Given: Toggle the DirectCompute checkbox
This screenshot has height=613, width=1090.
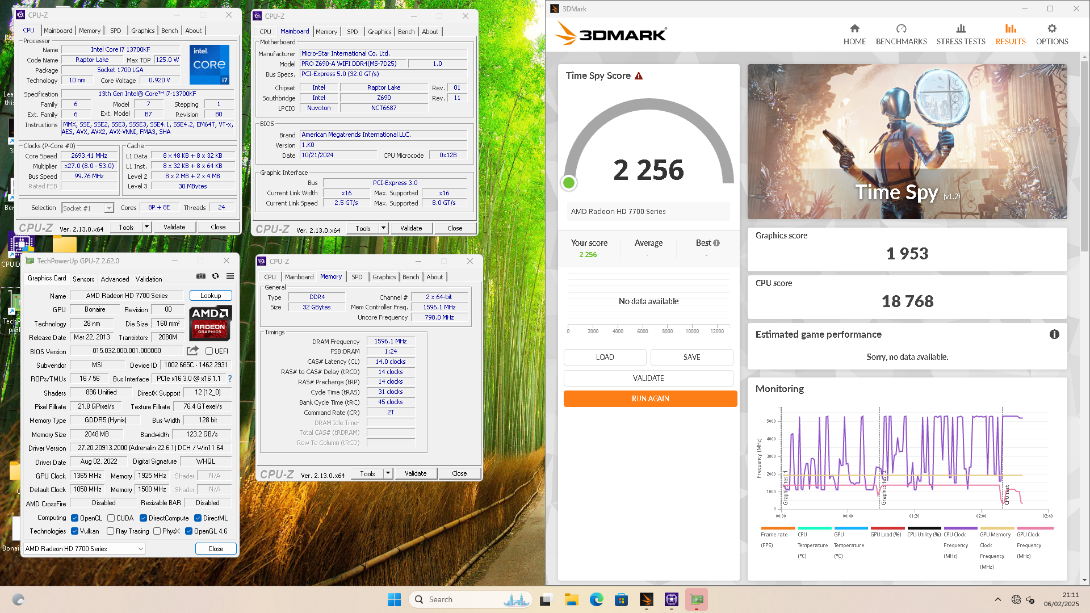Looking at the screenshot, I should [143, 518].
